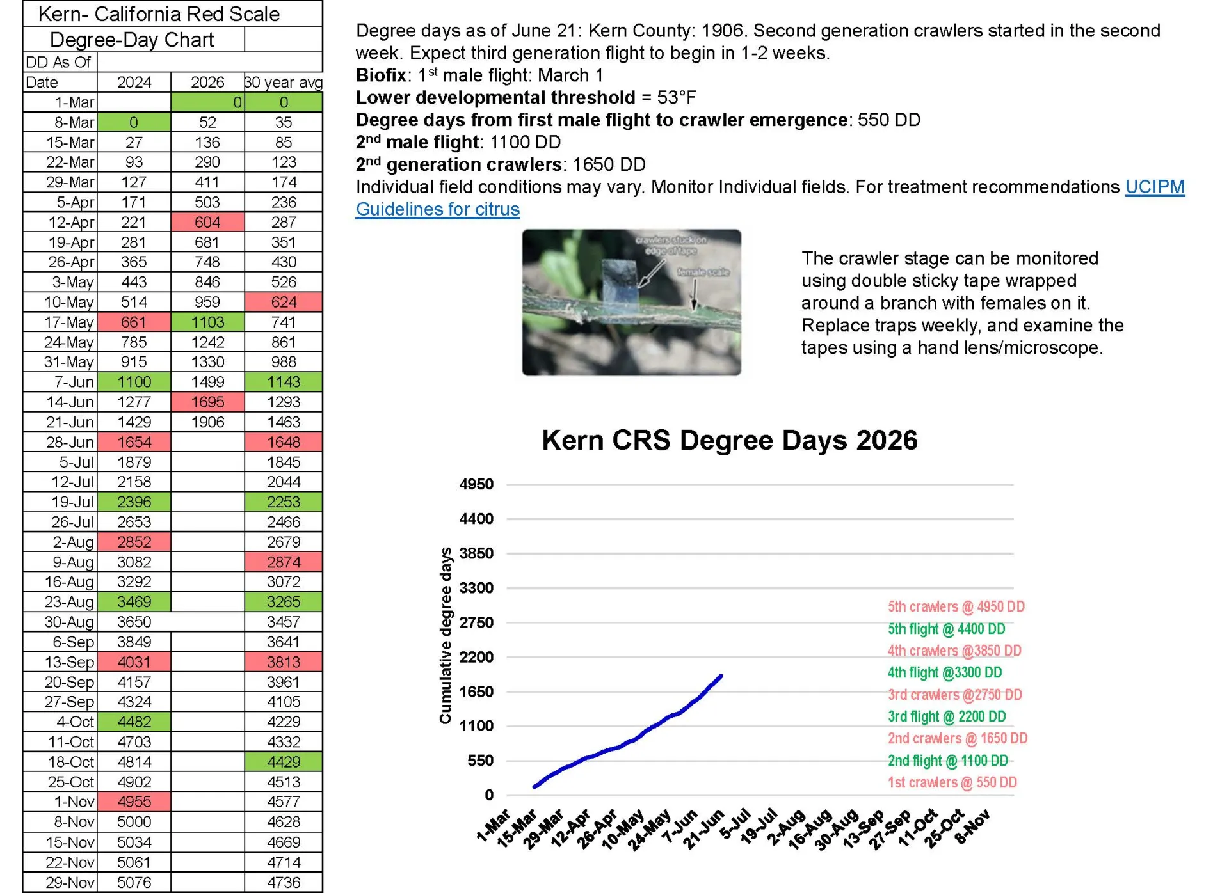This screenshot has height=893, width=1229.
Task: Select the 'Biofix' heading text
Action: coord(381,75)
